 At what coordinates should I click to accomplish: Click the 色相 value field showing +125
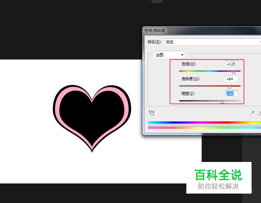pos(231,64)
